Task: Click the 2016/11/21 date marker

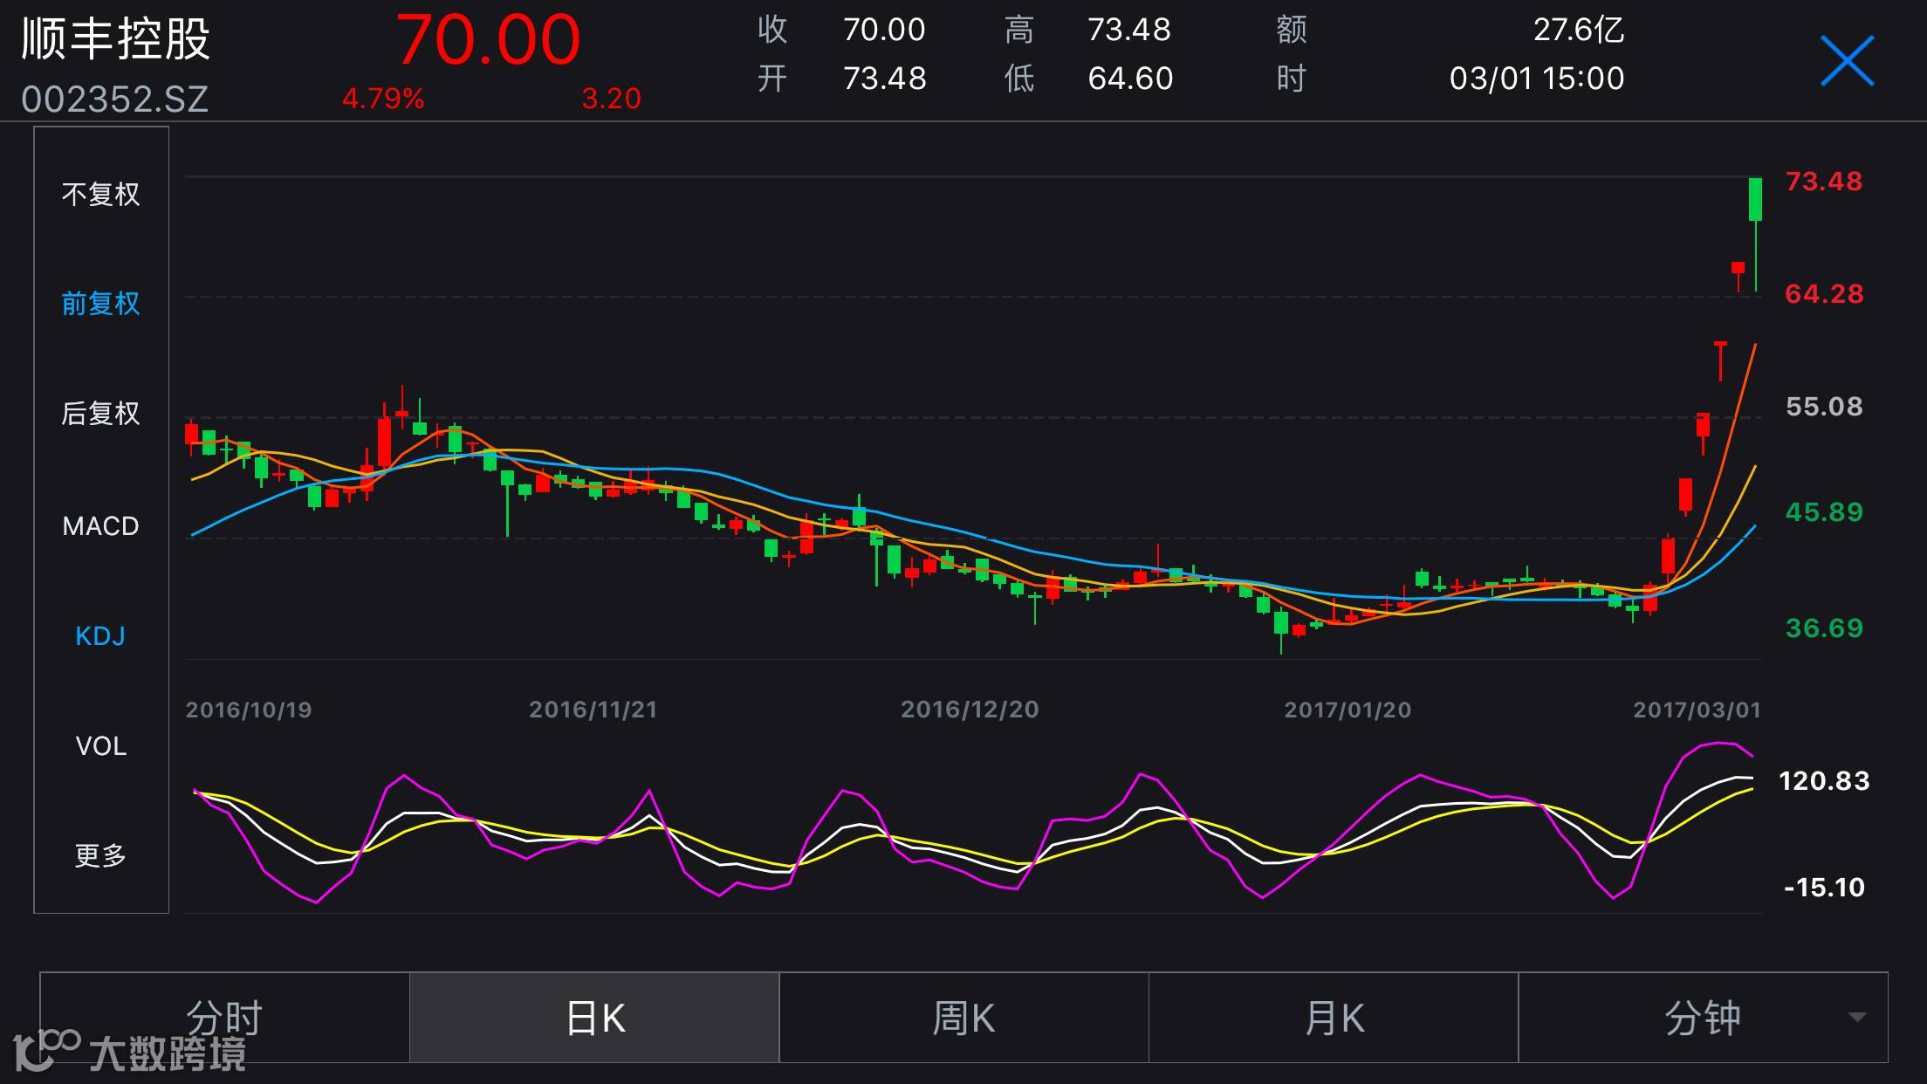Action: point(593,710)
